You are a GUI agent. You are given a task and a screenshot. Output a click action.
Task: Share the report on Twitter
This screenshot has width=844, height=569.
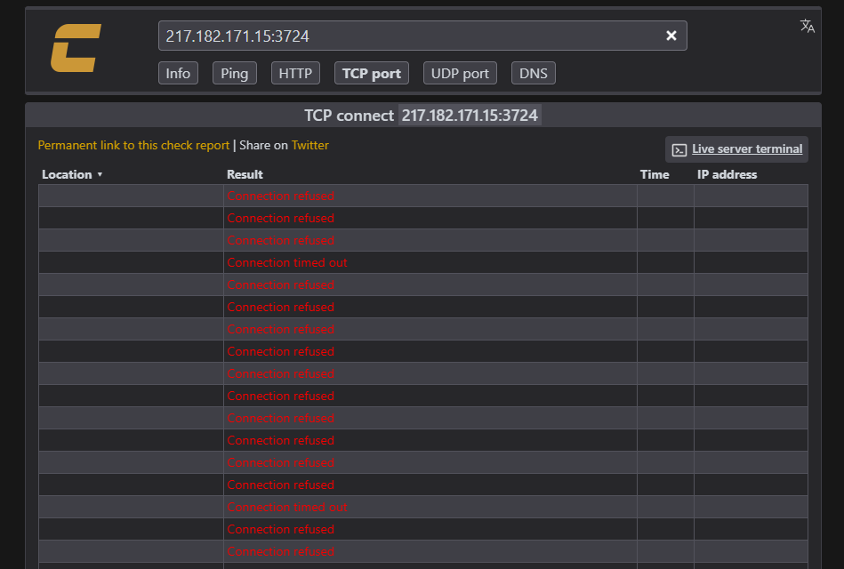point(309,145)
